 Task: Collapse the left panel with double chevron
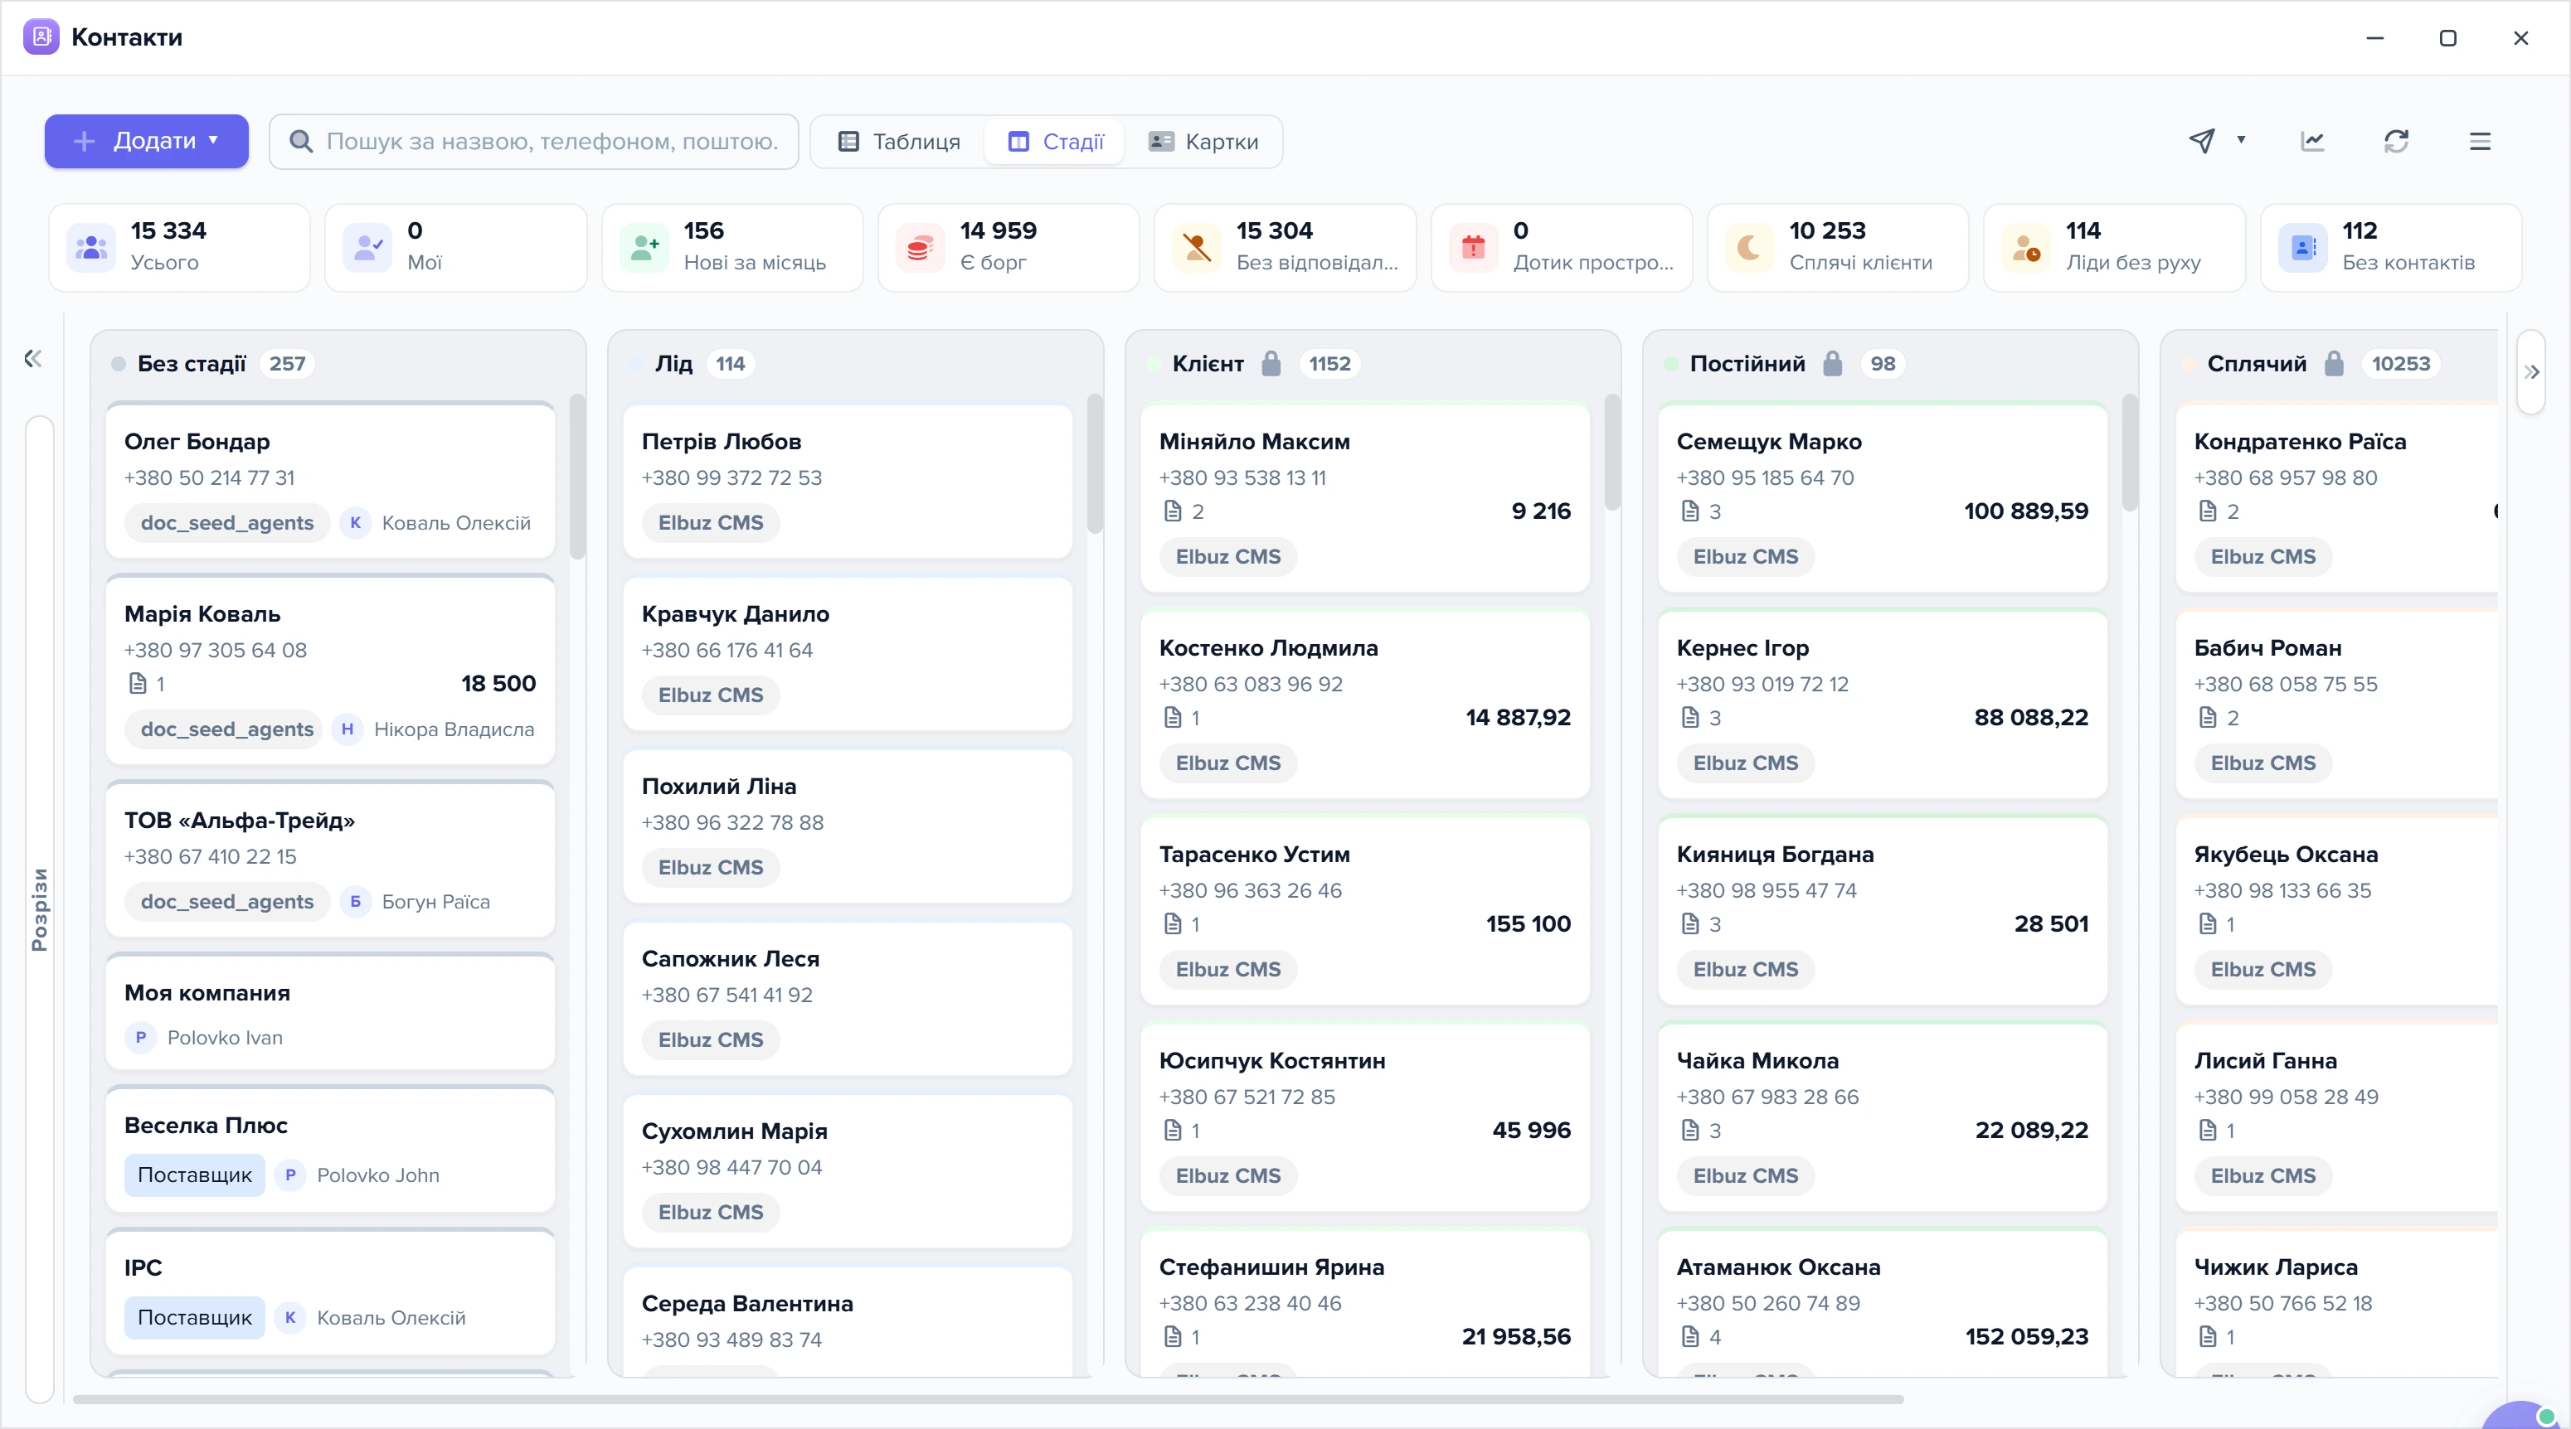click(33, 358)
